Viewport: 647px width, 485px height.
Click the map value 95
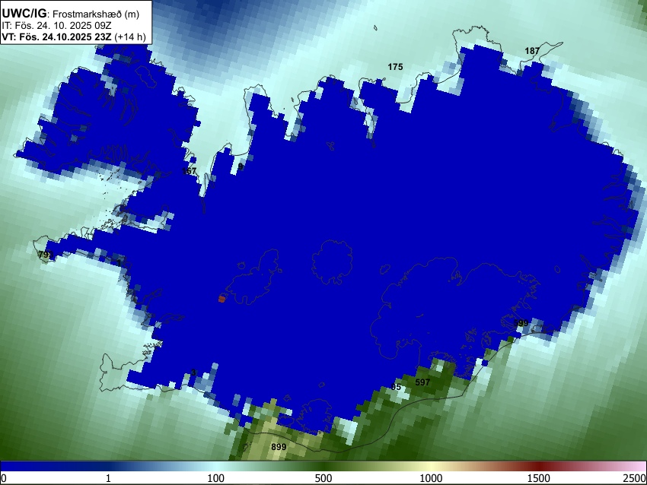[x=396, y=387]
